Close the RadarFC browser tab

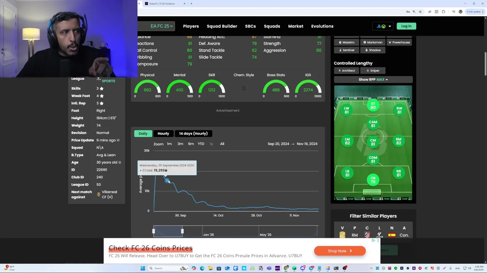coord(185,3)
